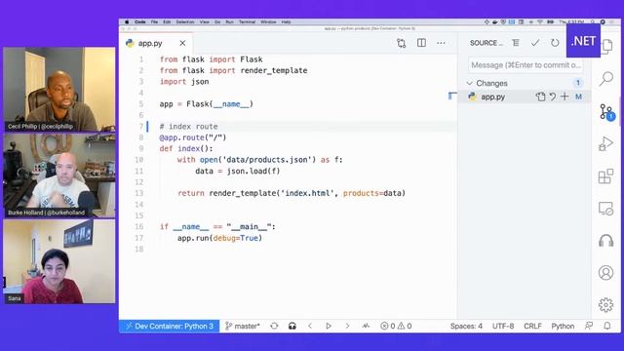Click 'import json' on line 3
624x351 pixels.
[x=184, y=82]
